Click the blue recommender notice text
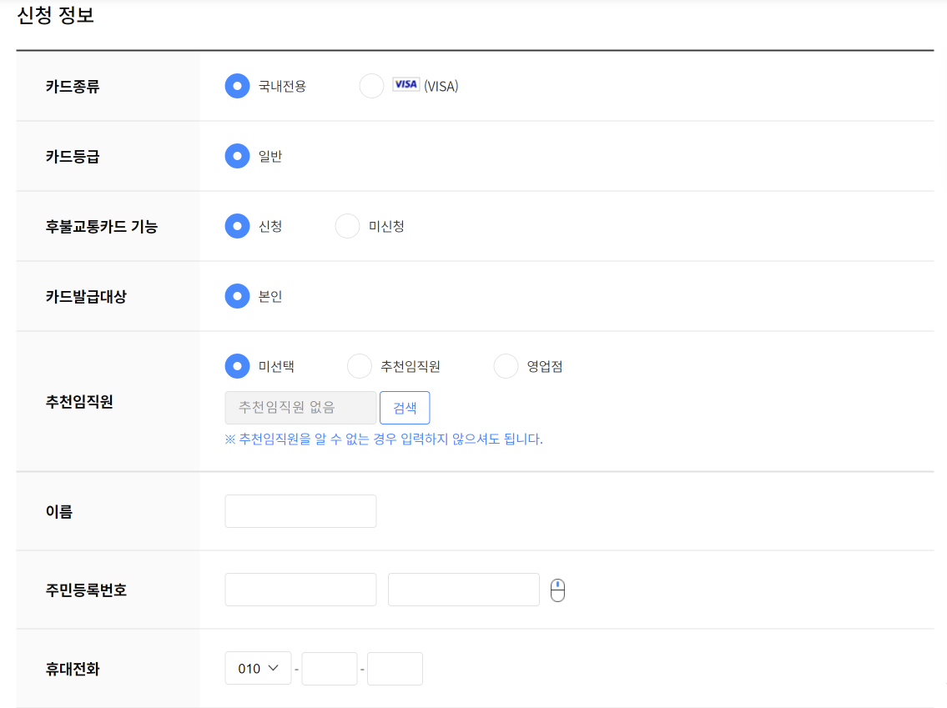The width and height of the screenshot is (947, 708). [x=384, y=439]
